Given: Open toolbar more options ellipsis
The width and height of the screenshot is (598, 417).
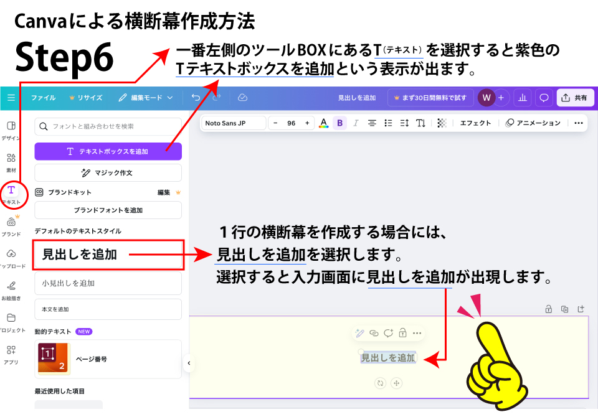Looking at the screenshot, I should (579, 123).
